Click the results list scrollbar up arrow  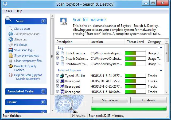(166, 41)
